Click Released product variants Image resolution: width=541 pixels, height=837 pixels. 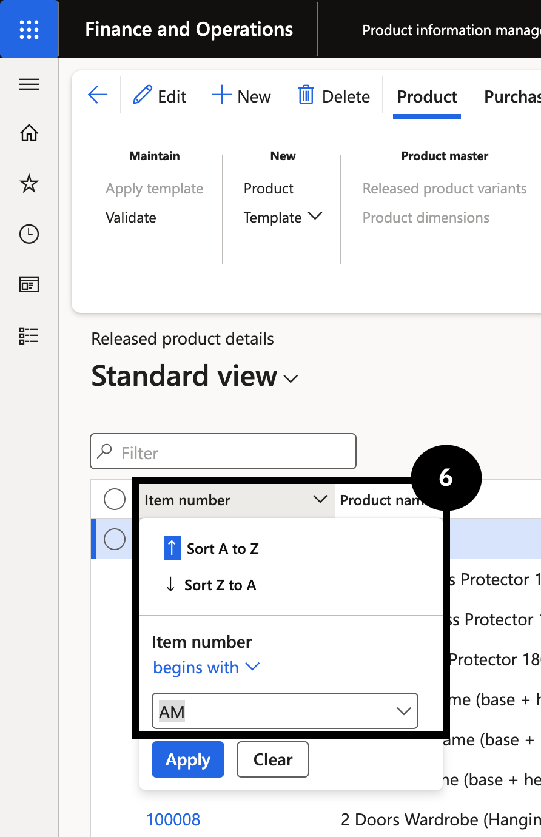point(445,189)
